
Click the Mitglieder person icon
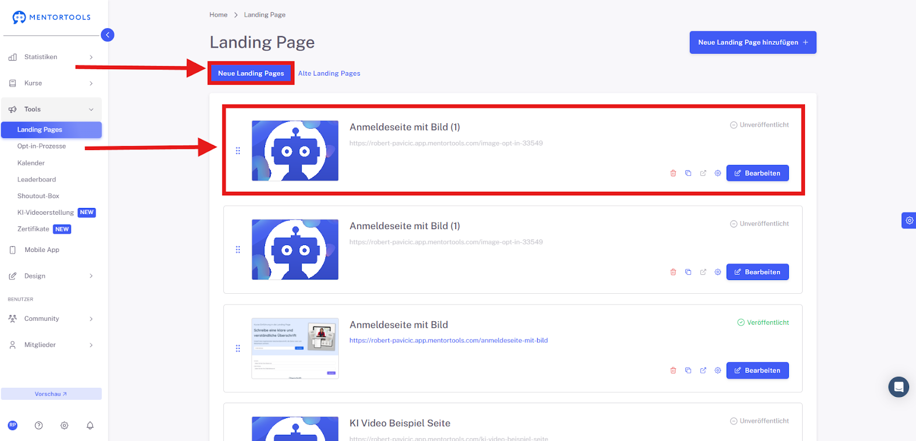click(x=13, y=345)
